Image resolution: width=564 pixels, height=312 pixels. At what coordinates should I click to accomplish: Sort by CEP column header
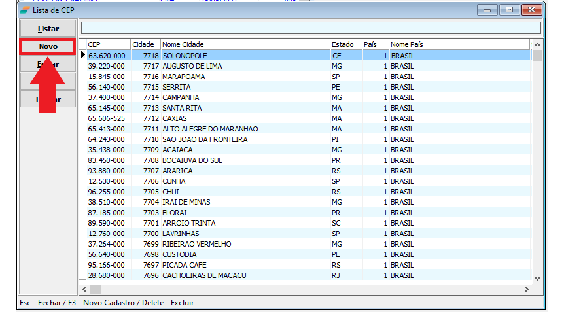coord(108,44)
